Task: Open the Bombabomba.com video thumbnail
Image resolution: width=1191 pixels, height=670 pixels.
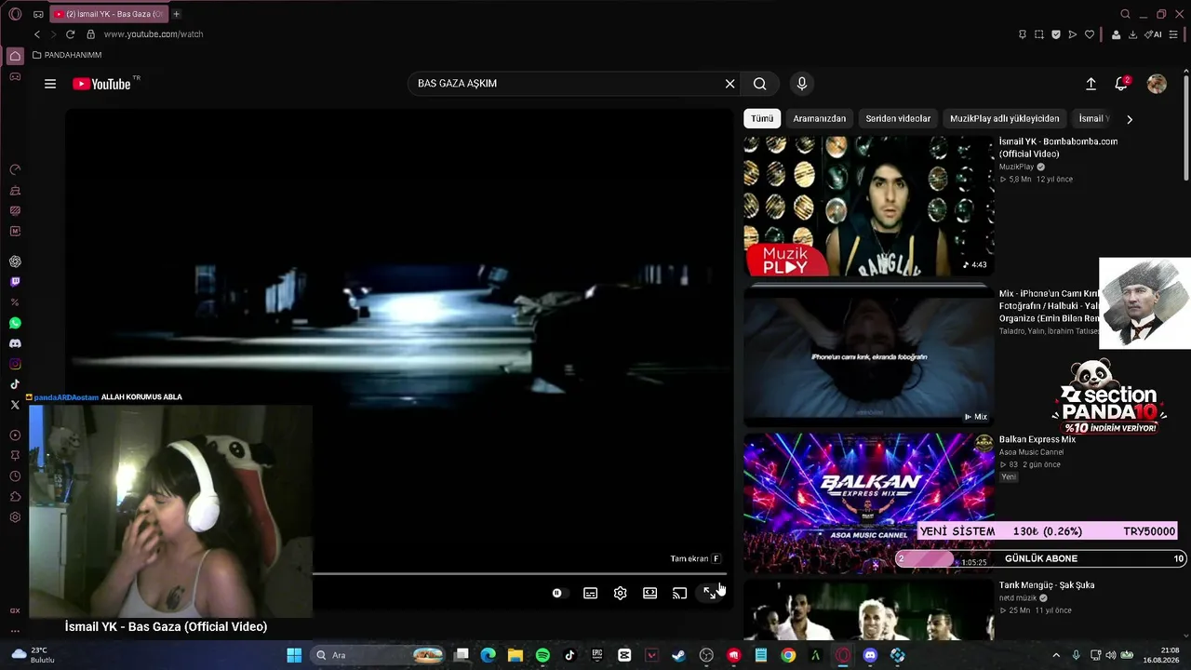Action: [868, 206]
